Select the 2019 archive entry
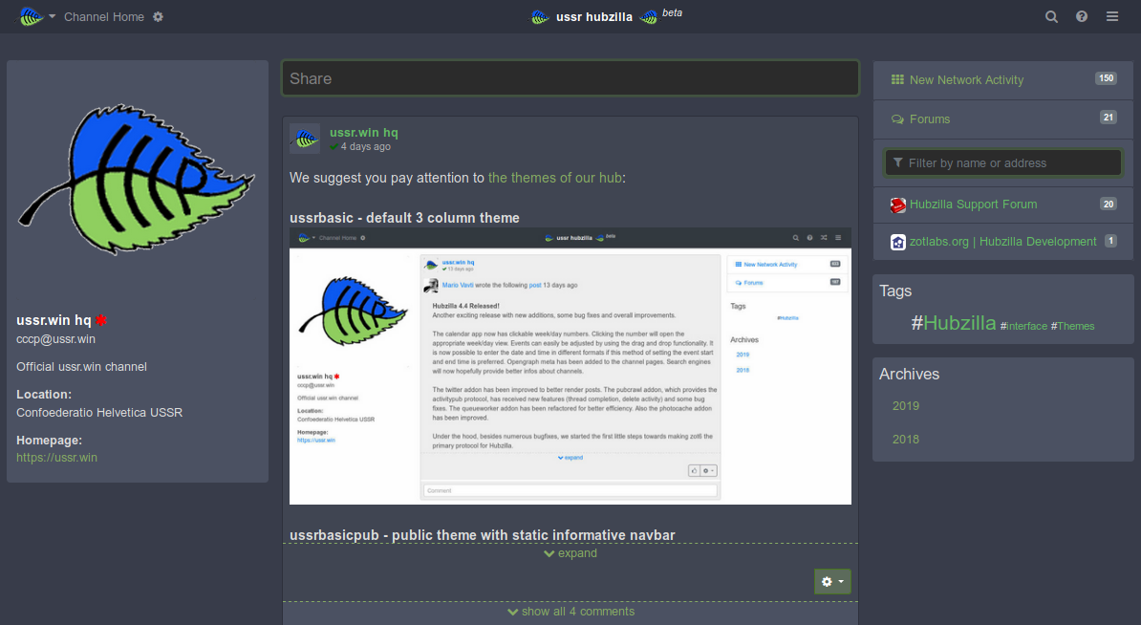This screenshot has height=625, width=1141. pyautogui.click(x=906, y=406)
